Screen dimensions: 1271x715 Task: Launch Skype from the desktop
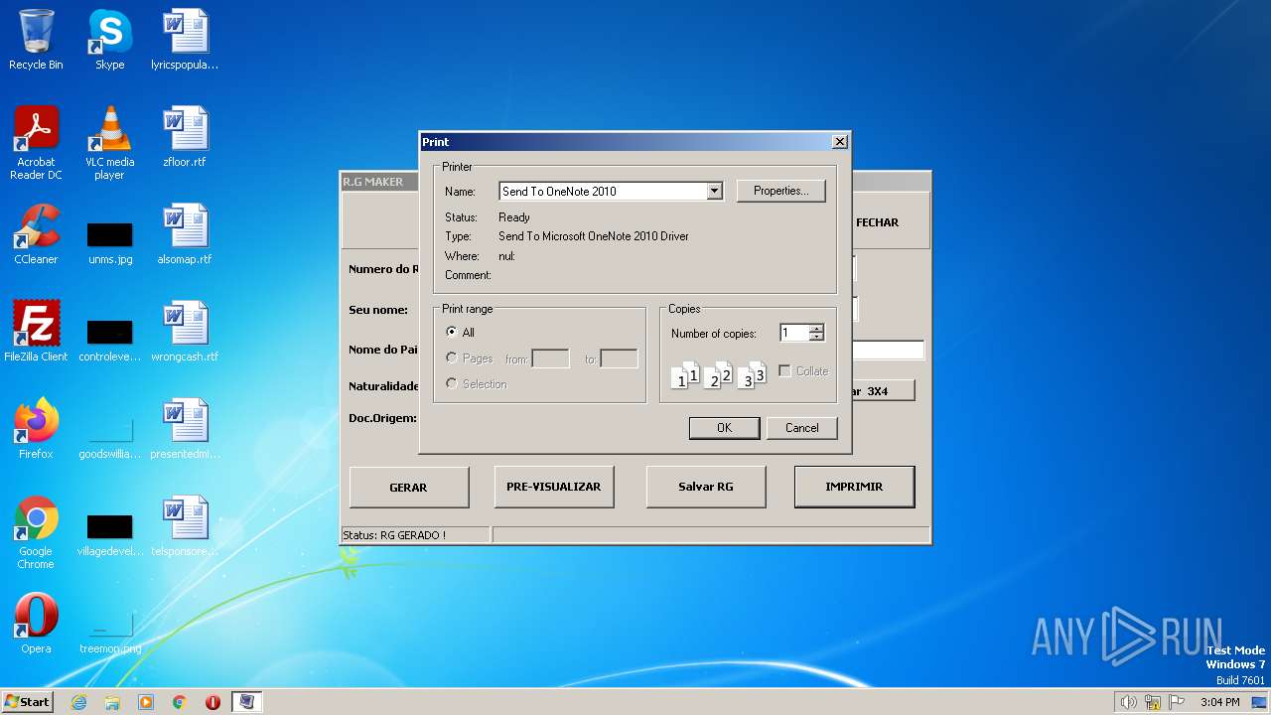(109, 40)
